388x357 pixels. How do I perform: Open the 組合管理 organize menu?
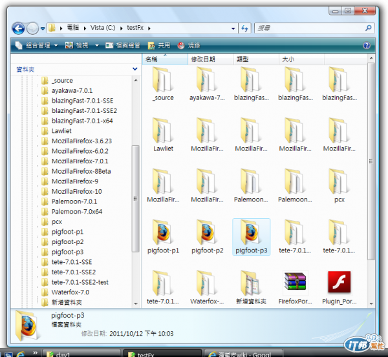point(36,45)
